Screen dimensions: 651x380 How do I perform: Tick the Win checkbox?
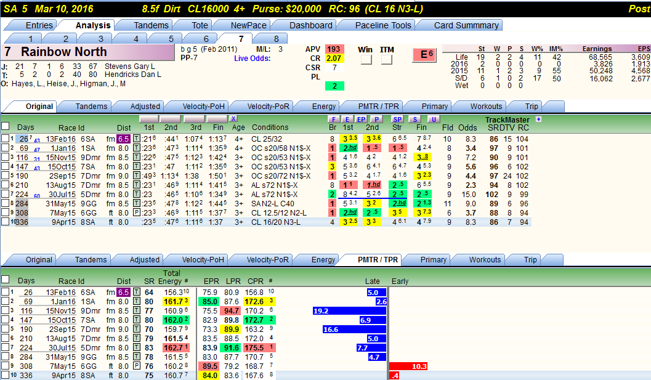coord(366,60)
